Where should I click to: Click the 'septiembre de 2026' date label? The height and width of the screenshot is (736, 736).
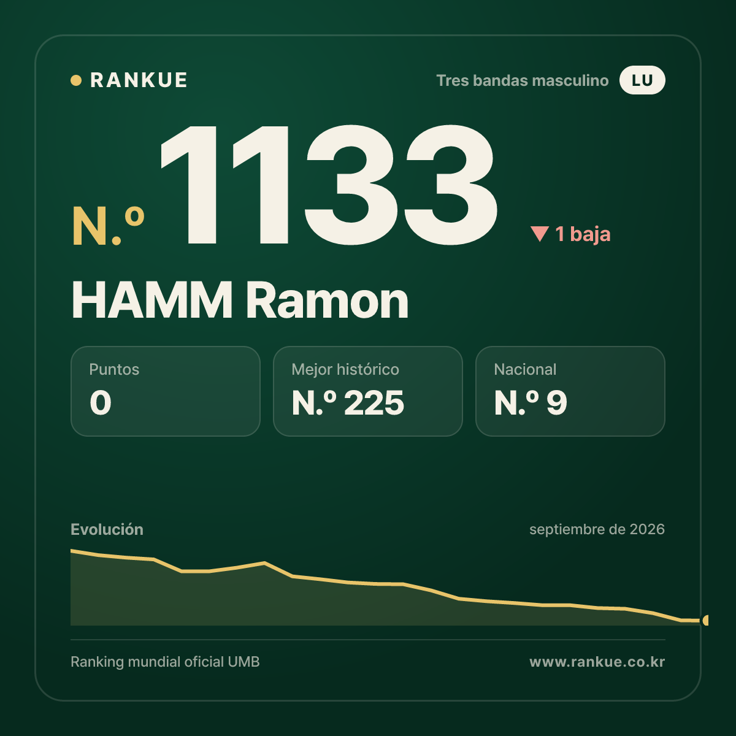(597, 529)
